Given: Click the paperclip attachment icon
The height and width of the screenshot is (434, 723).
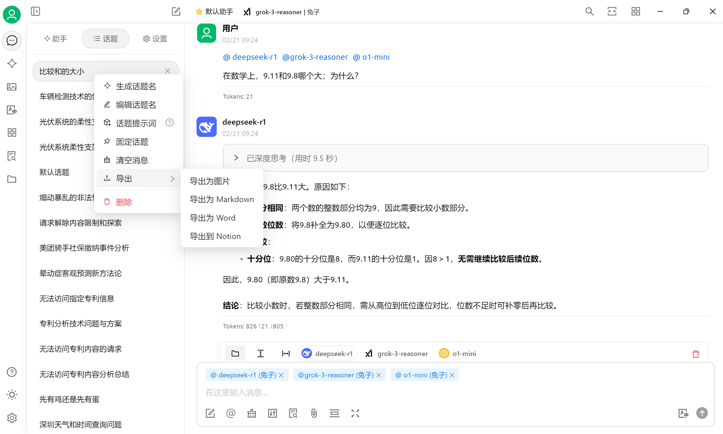Looking at the screenshot, I should point(314,413).
